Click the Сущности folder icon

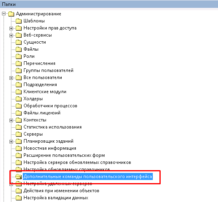pos(18,42)
